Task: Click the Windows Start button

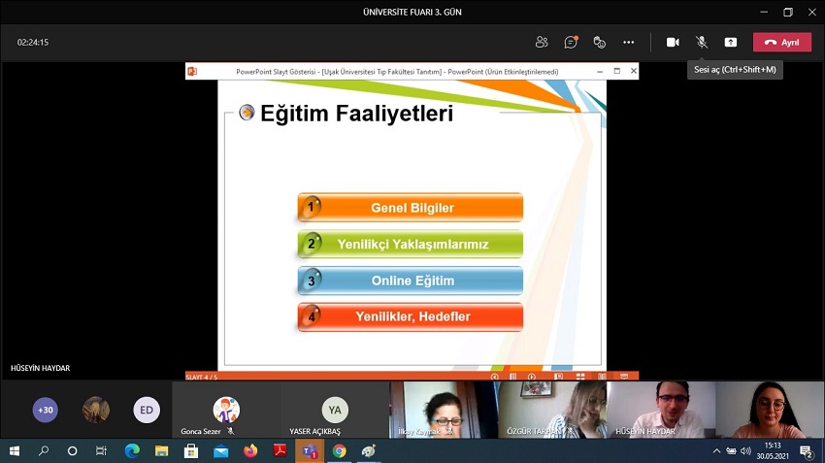Action: tap(15, 451)
